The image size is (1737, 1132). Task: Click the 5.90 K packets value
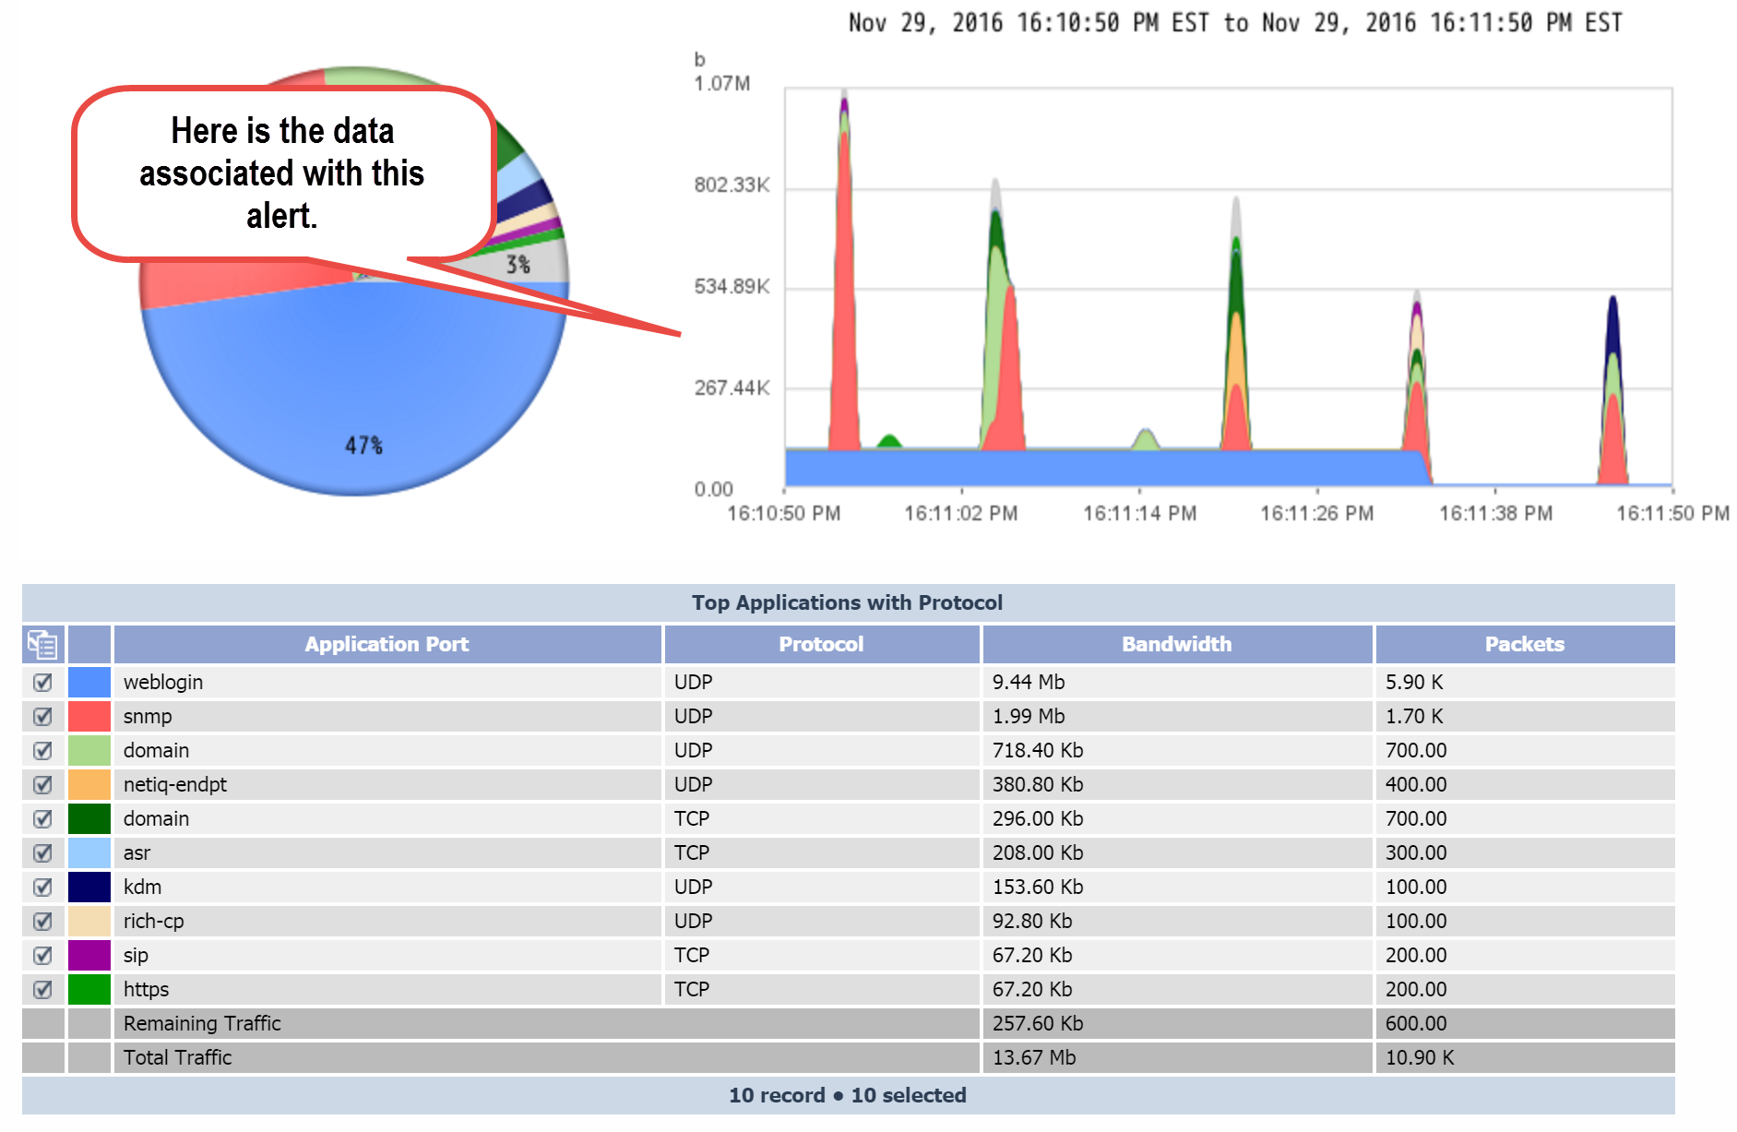click(x=1414, y=682)
